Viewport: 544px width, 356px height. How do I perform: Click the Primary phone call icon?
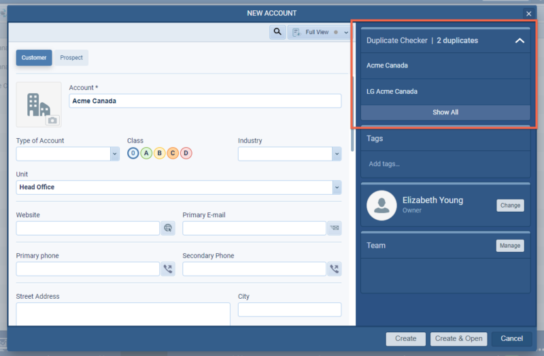(168, 269)
